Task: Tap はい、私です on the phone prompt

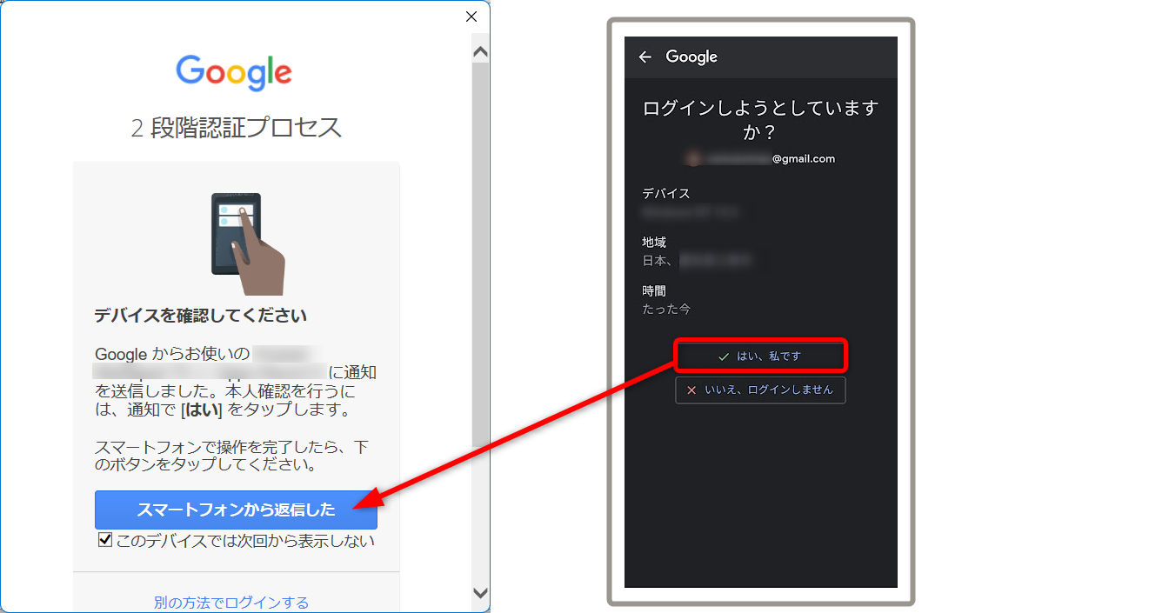Action: click(760, 356)
